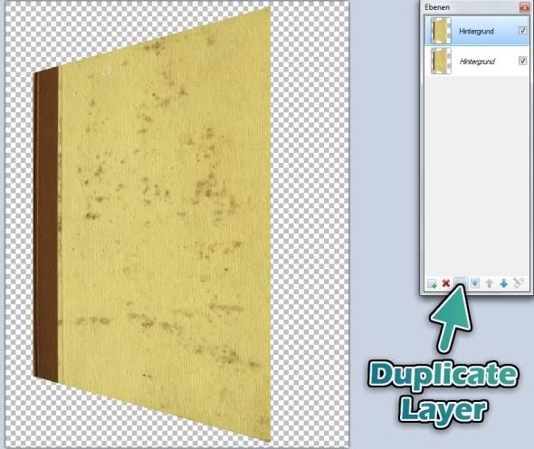Move the layer up with gray arrow
This screenshot has width=534, height=449.
click(x=489, y=283)
